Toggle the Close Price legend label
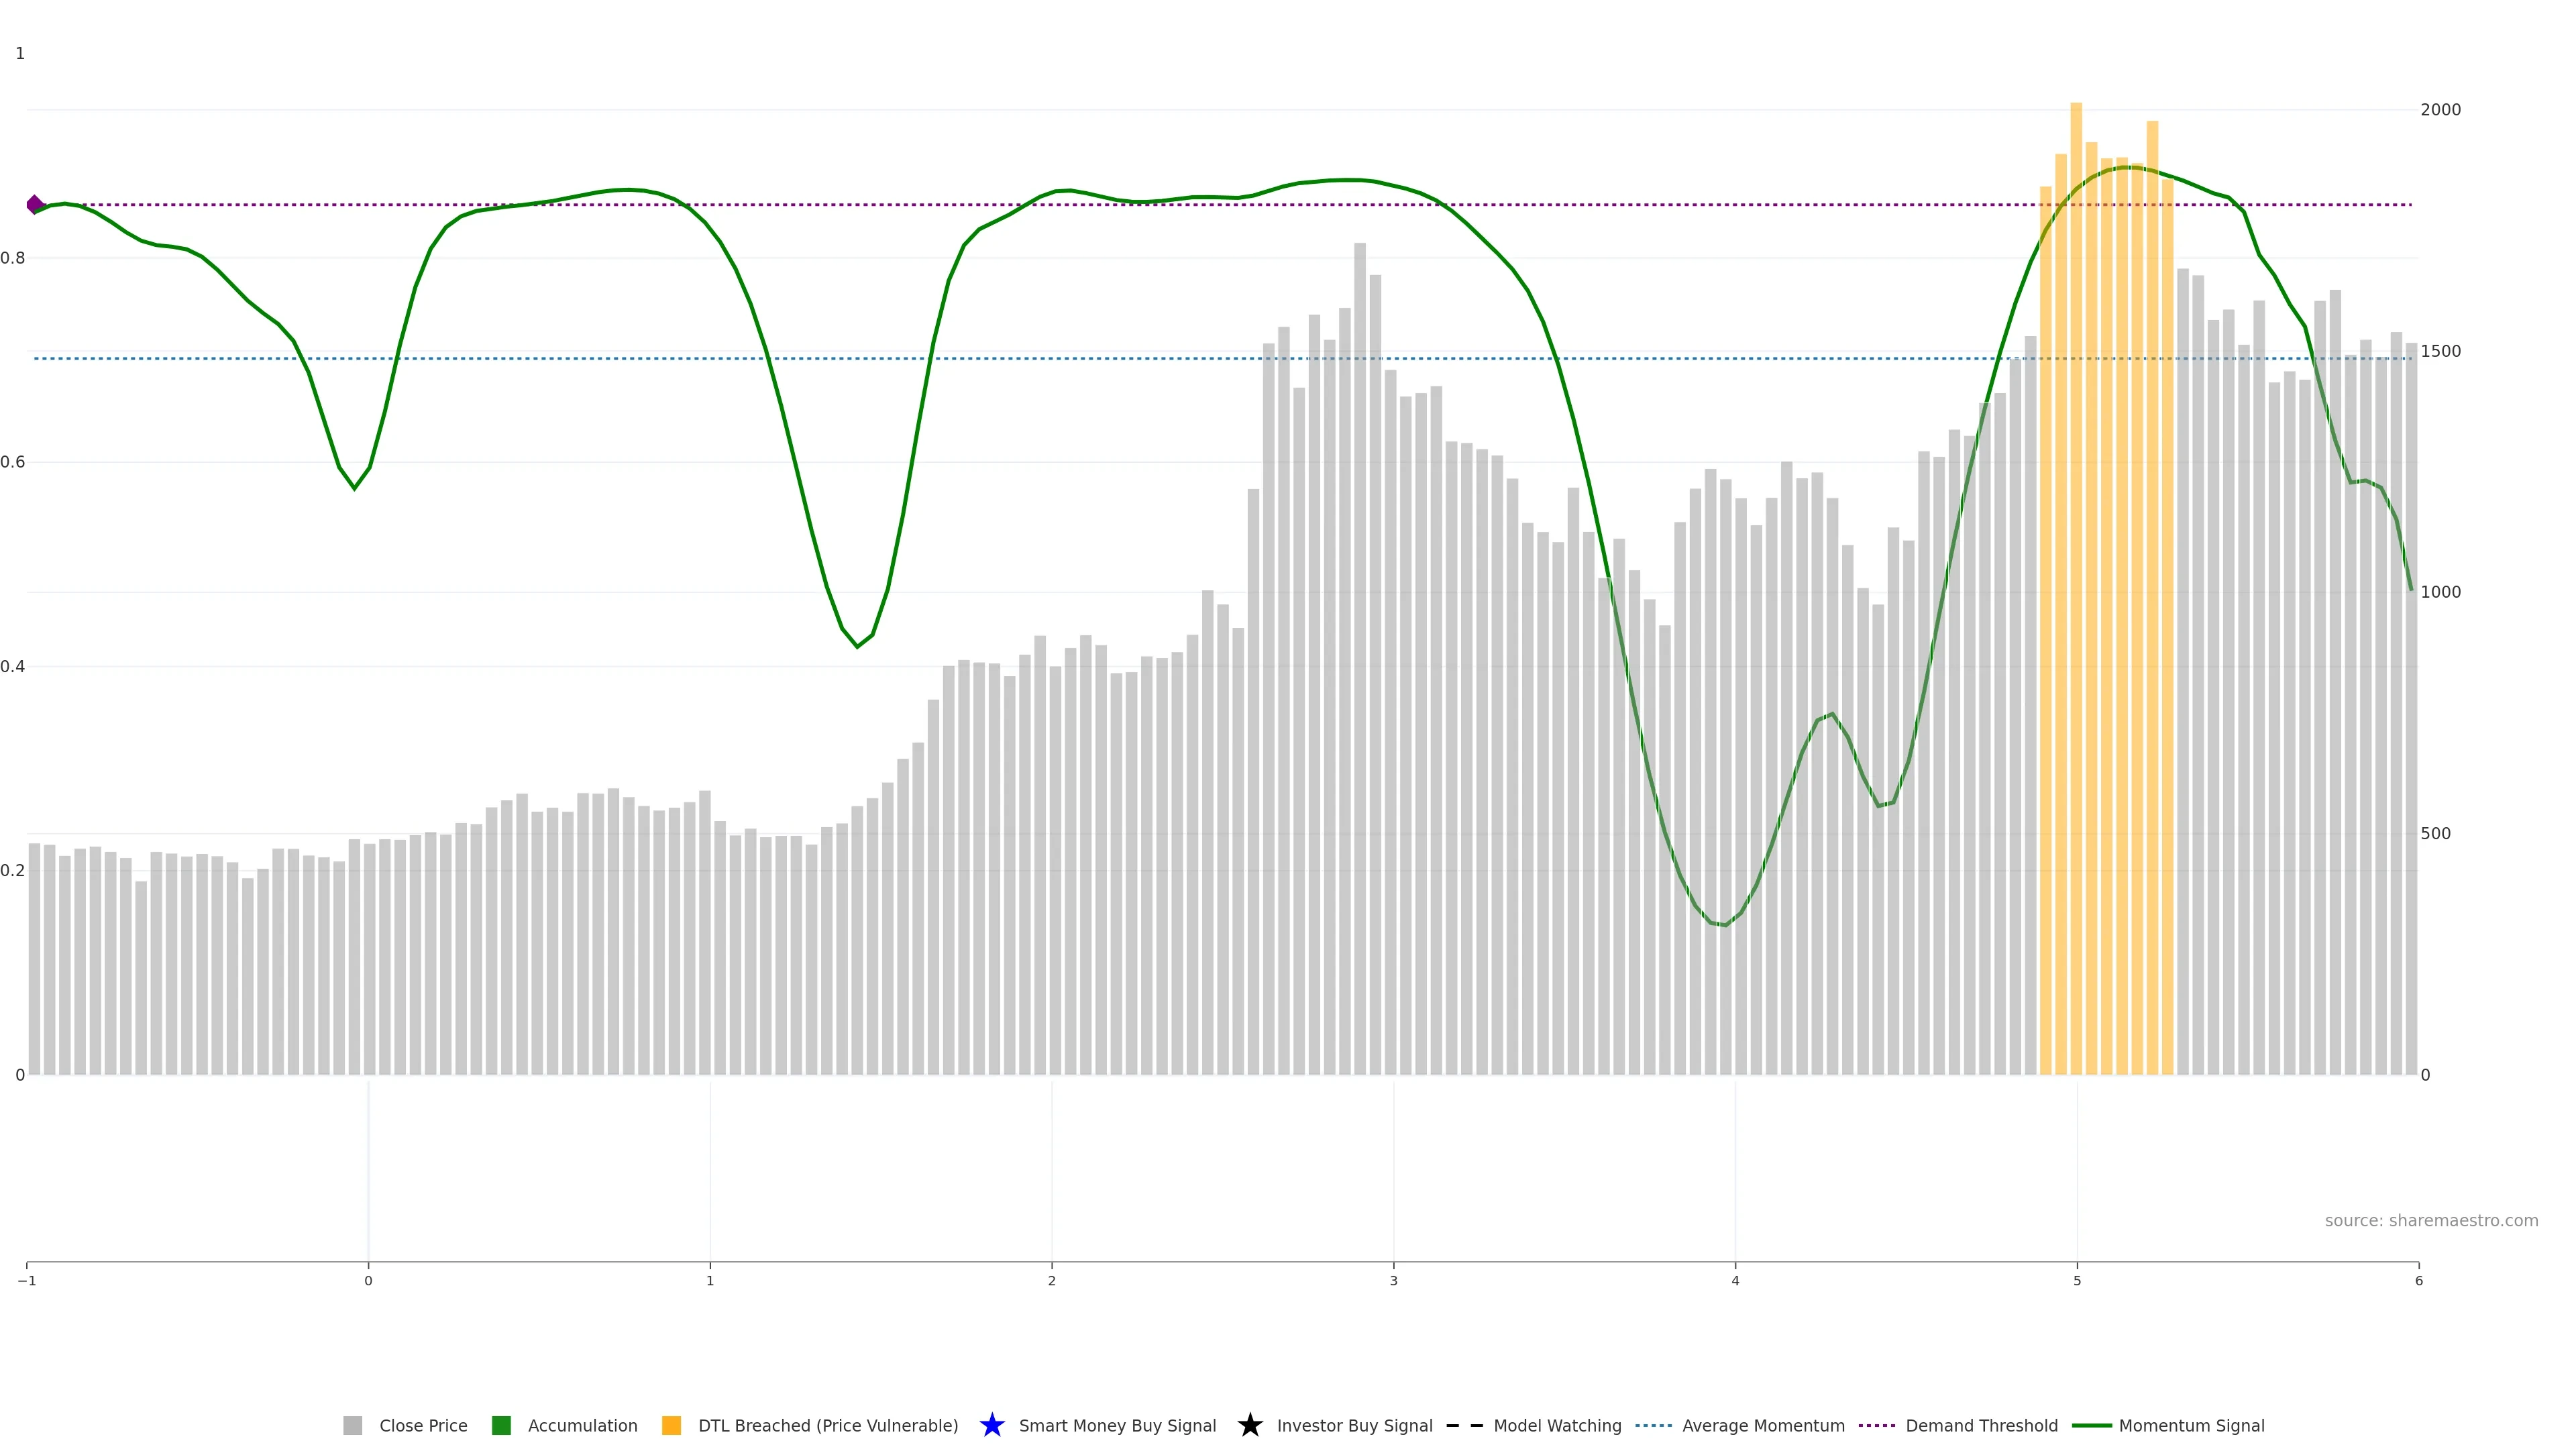2576x1449 pixels. point(423,1425)
